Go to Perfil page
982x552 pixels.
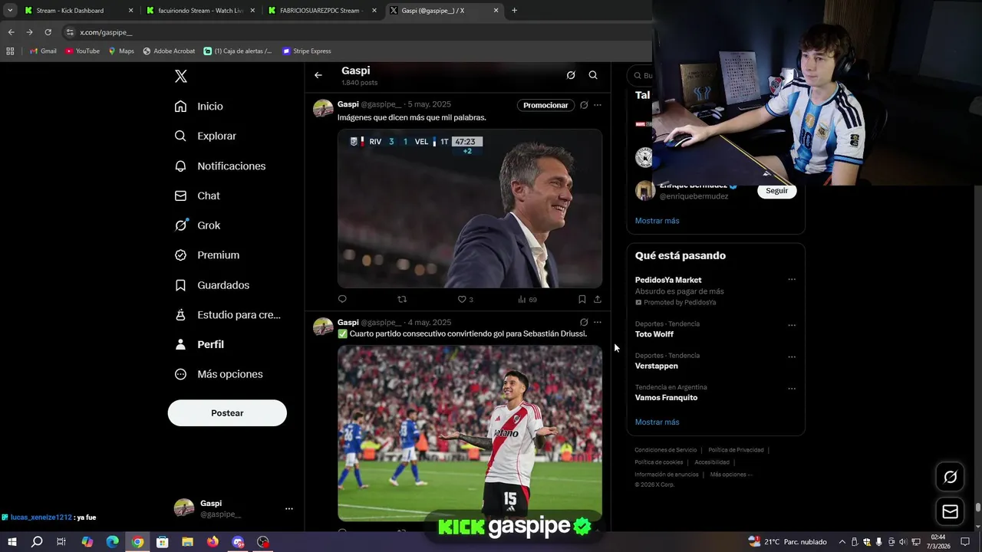coord(199,344)
